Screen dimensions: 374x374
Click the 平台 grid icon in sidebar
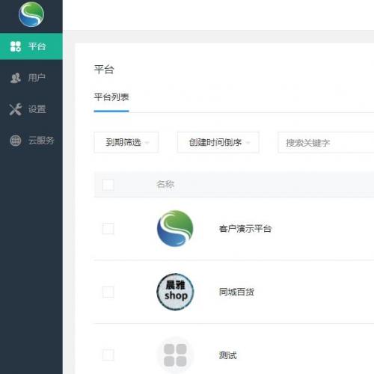[x=16, y=46]
